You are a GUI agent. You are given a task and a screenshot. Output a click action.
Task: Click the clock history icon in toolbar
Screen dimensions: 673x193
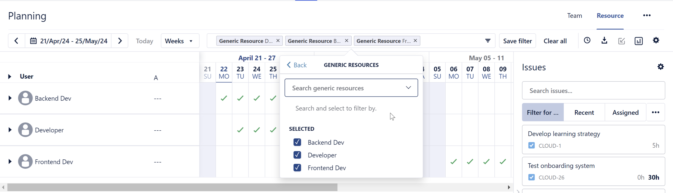click(x=587, y=41)
